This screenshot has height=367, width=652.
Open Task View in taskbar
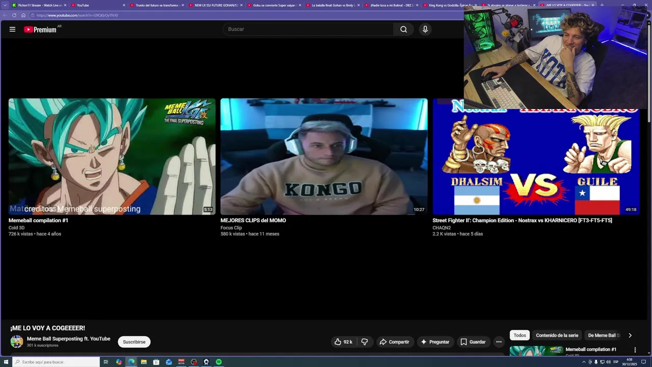(x=106, y=362)
